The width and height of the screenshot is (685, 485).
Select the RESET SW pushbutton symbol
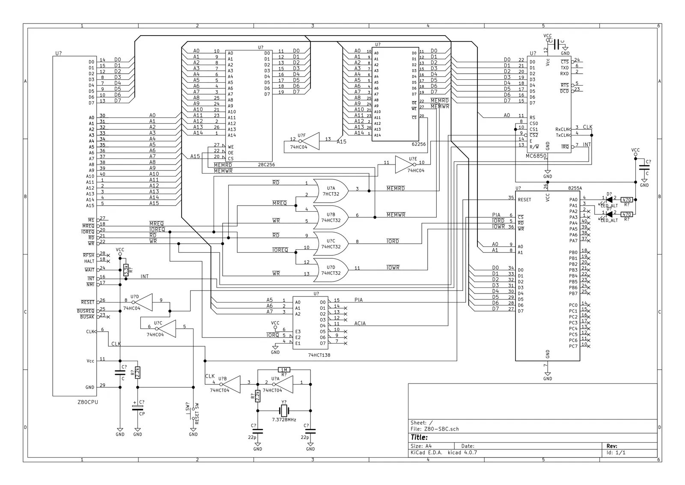pos(194,415)
